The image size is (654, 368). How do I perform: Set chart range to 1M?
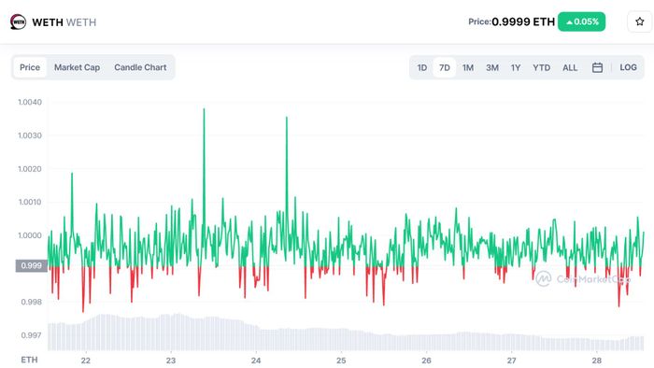click(468, 67)
